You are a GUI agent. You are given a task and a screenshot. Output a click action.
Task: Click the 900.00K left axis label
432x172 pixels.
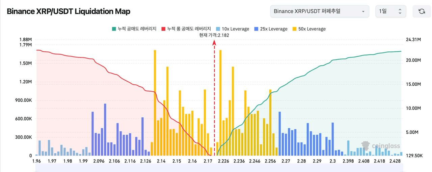pos(23,100)
